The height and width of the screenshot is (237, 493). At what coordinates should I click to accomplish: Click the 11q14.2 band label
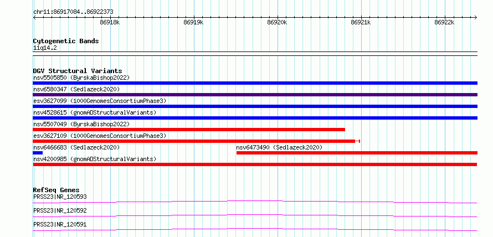(45, 48)
